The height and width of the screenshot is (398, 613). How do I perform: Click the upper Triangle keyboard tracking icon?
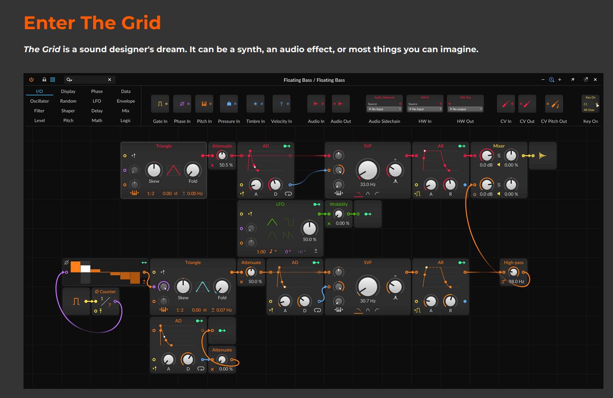click(134, 193)
